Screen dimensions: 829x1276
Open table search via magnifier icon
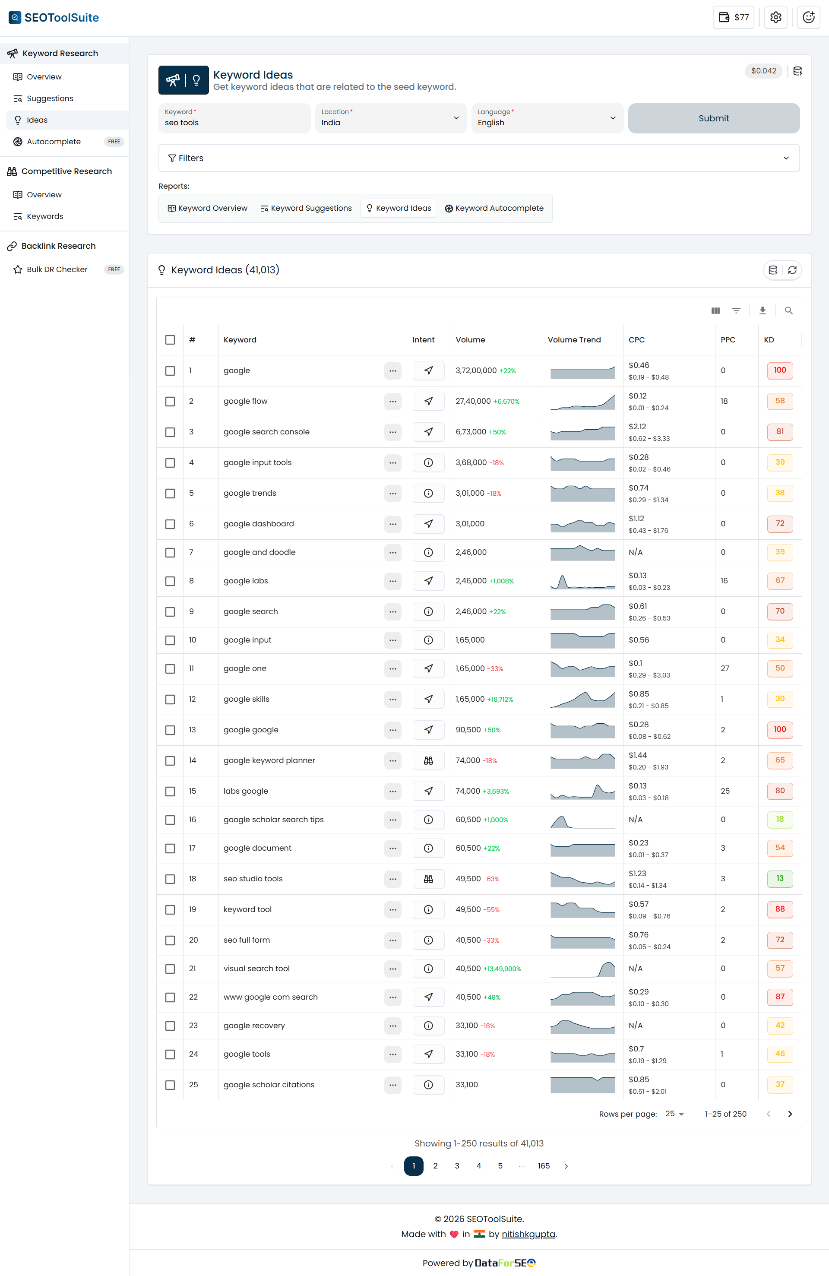(x=788, y=310)
